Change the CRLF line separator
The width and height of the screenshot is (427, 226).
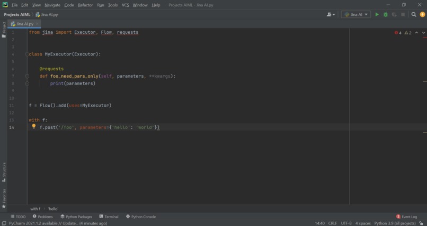coord(333,223)
